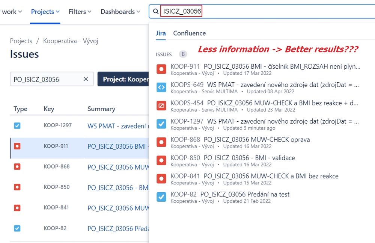
Task: Sort table by Type column header
Action: point(20,109)
